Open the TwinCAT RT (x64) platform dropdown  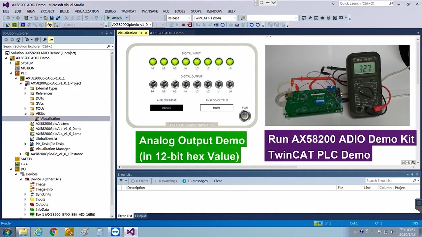(235, 18)
